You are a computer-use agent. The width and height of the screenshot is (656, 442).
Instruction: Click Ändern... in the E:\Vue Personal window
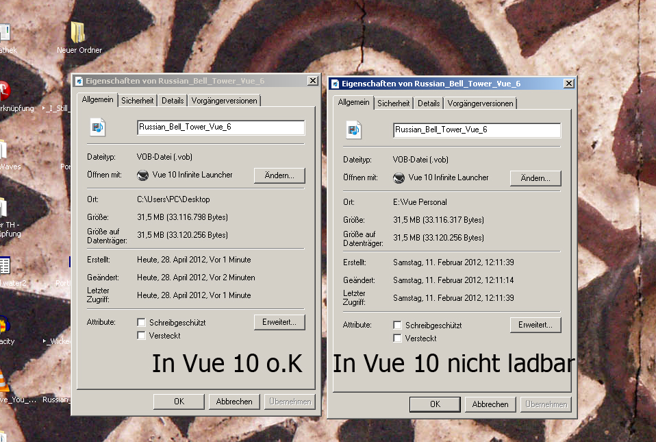coord(535,178)
